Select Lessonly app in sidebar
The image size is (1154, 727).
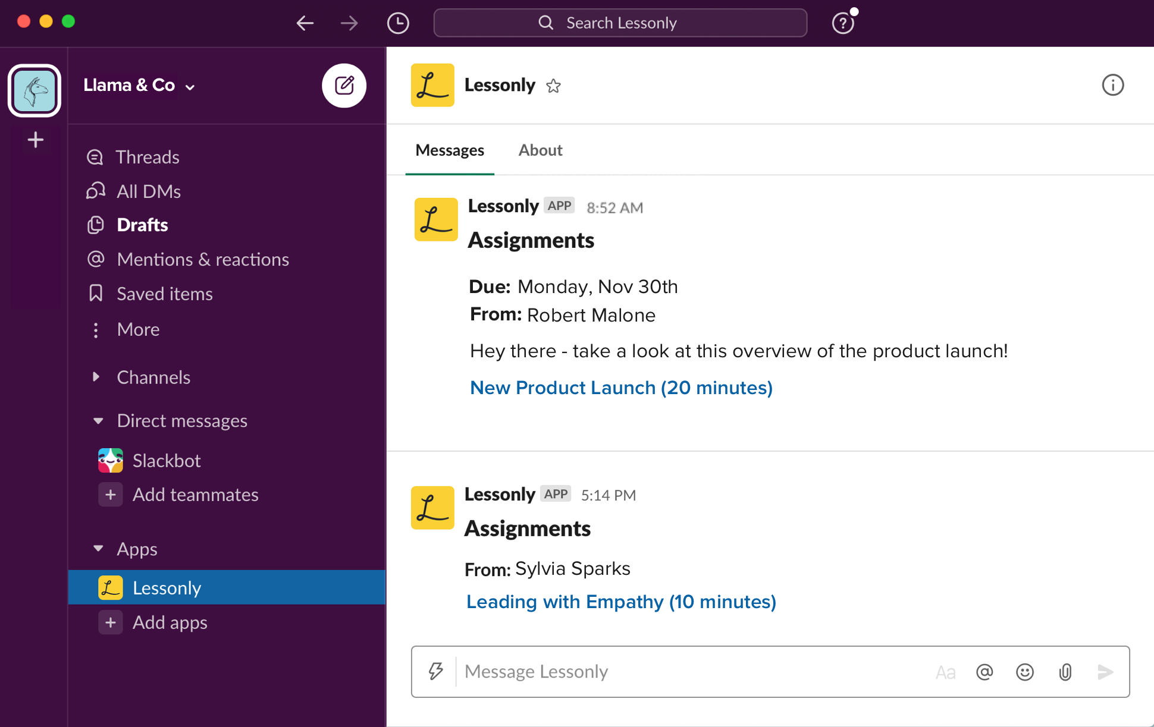226,587
